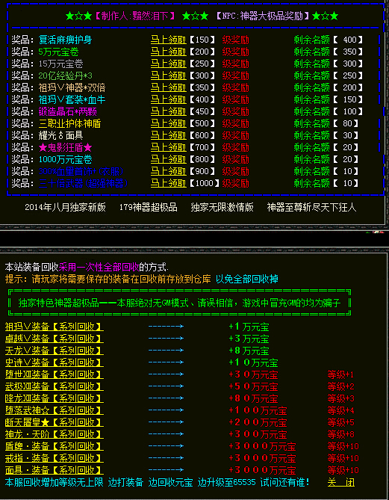
Task: Claim the level 900 reward link
Action: tap(169, 172)
